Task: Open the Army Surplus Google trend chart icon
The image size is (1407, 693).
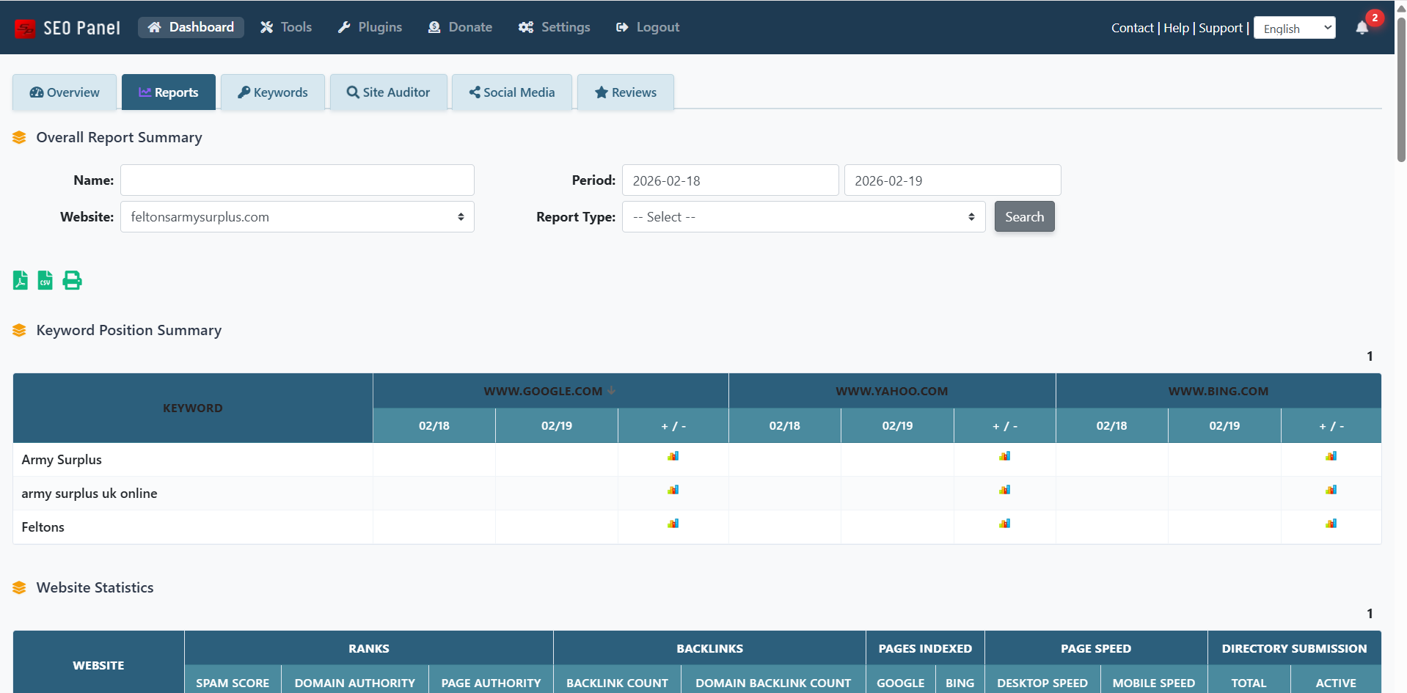Action: (673, 455)
